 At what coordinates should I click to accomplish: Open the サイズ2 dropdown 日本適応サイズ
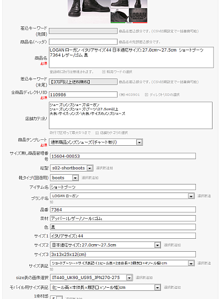point(106,245)
